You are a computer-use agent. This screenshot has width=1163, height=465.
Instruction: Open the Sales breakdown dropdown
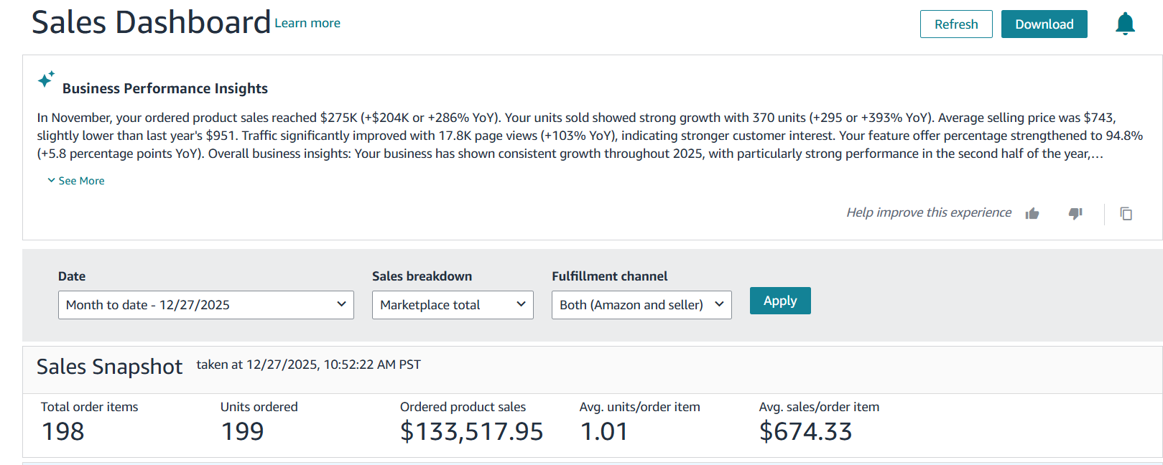(453, 305)
